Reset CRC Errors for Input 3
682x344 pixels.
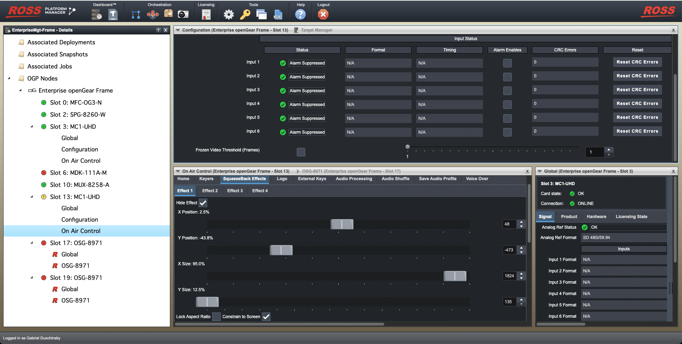pos(637,90)
